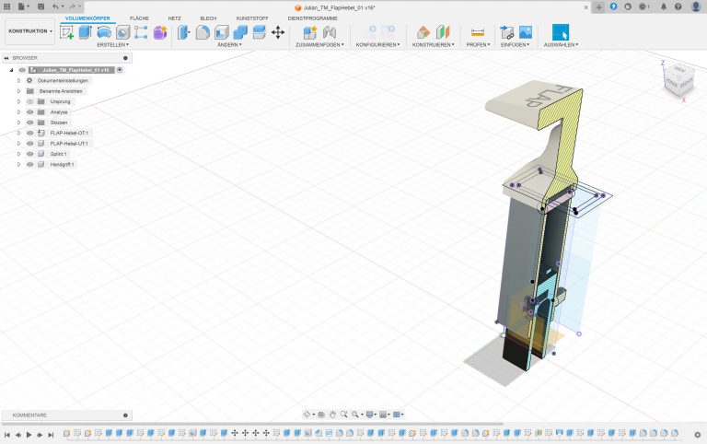Expand the Dokumenteinstellungen tree node
The height and width of the screenshot is (444, 707).
click(x=18, y=80)
